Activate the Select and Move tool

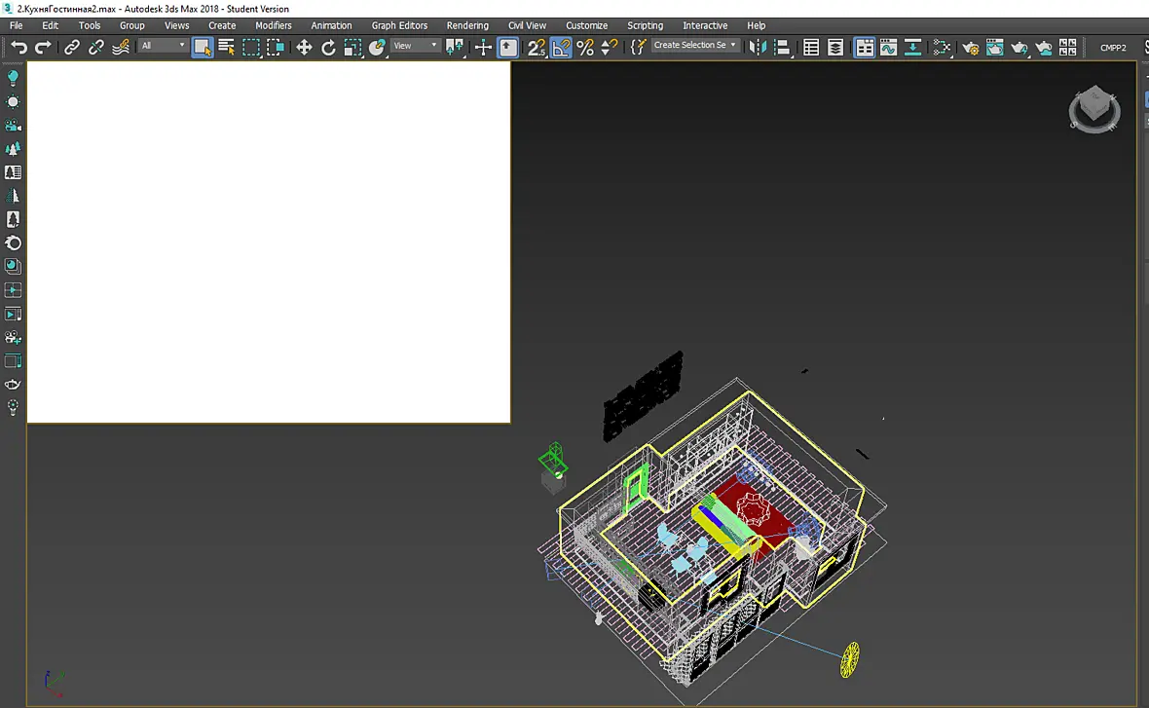(304, 48)
